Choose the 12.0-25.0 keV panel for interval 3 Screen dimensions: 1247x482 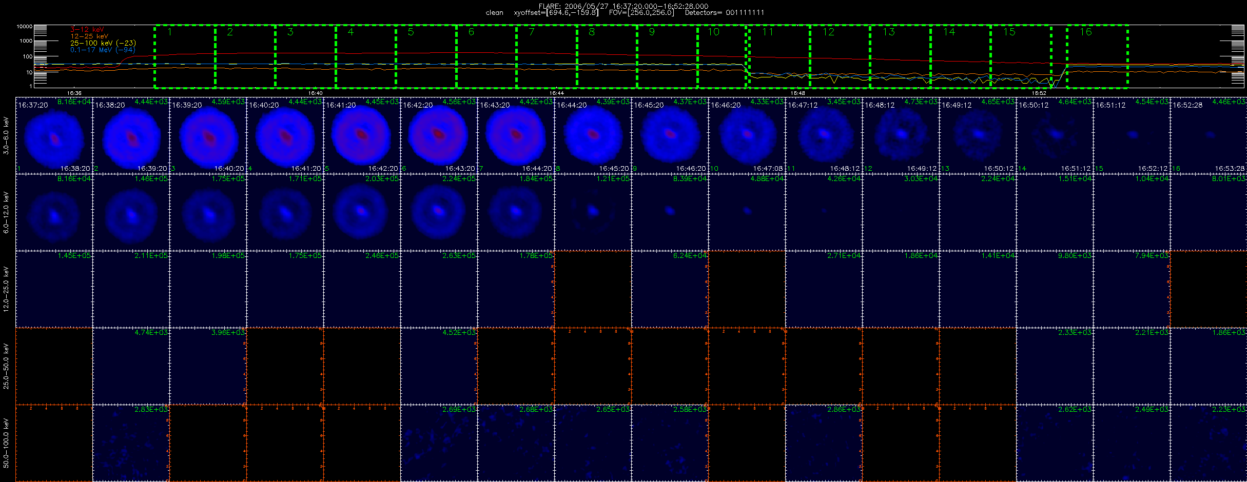208,289
